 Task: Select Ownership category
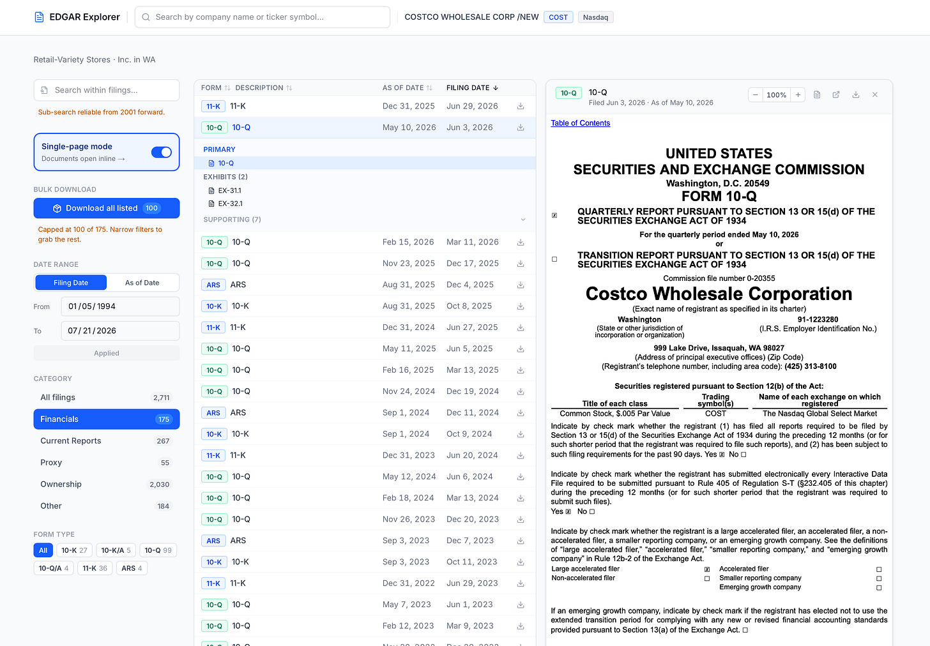(x=107, y=484)
